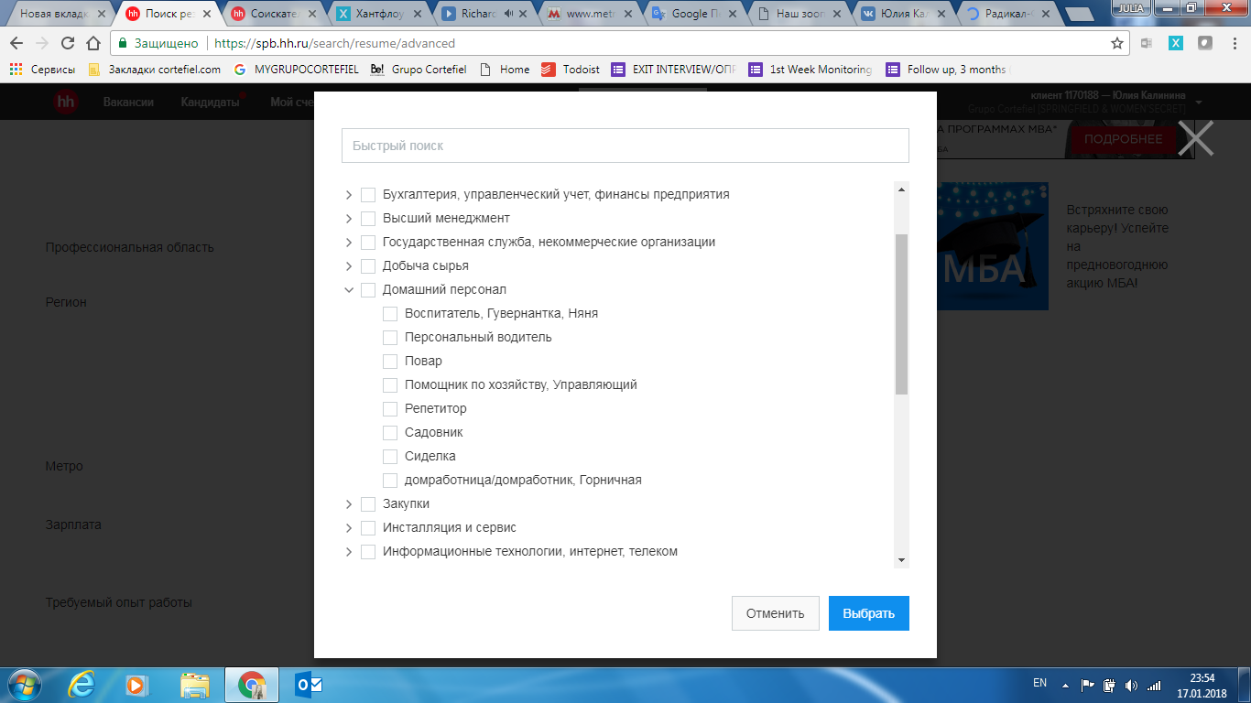This screenshot has height=703, width=1251.
Task: Launch Internet Explorer from the taskbar
Action: point(82,684)
